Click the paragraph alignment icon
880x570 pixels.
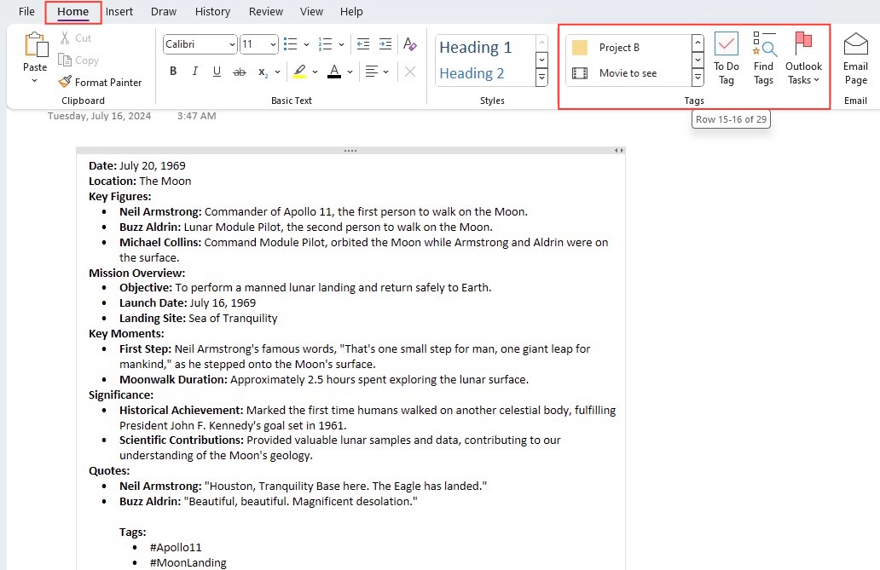[371, 72]
